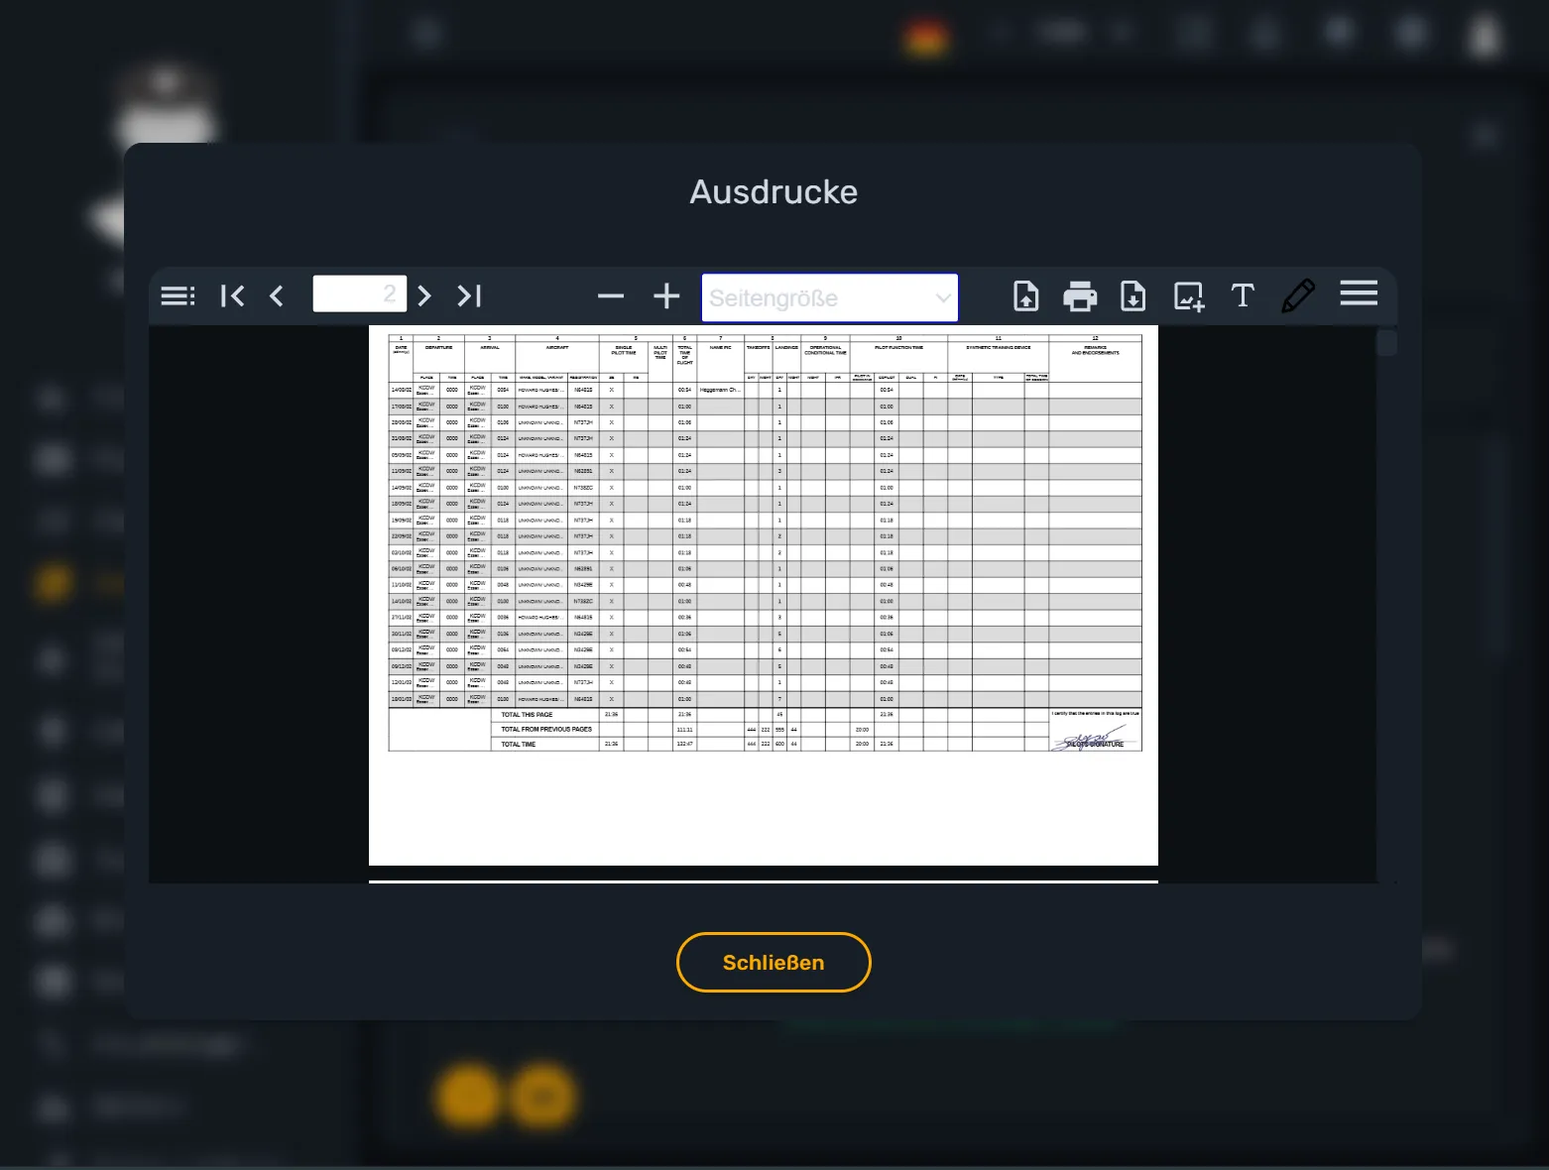Print the logbook document

[x=1080, y=295]
